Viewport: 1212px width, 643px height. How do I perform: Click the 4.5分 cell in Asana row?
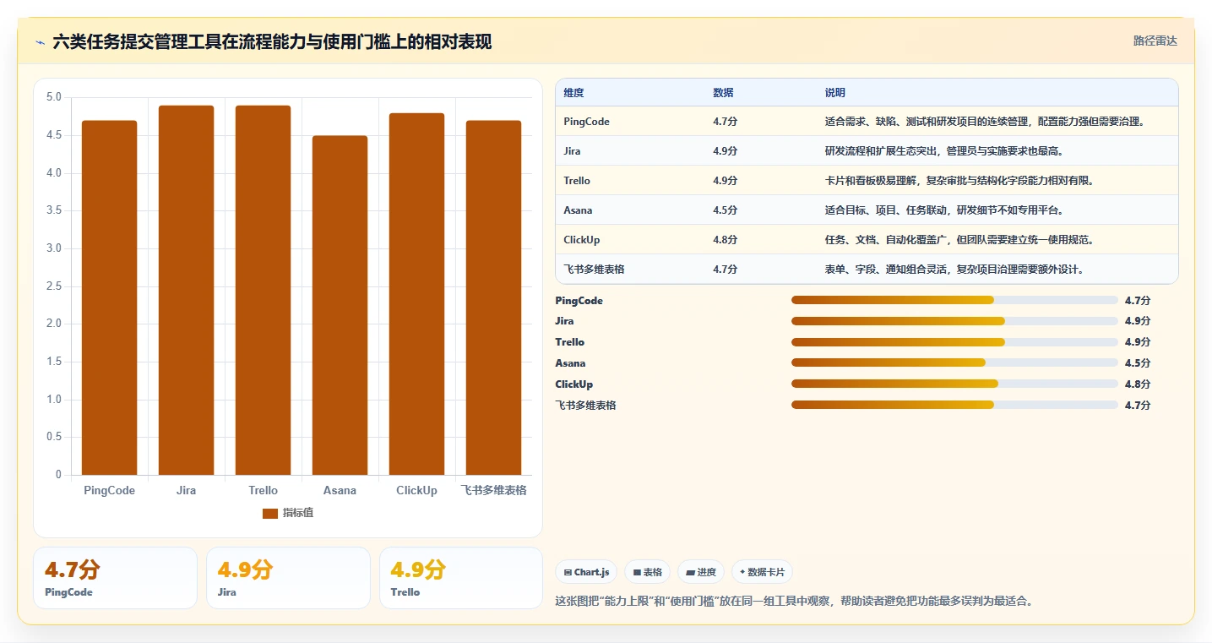click(726, 210)
